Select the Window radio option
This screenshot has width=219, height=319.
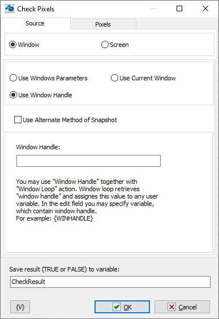point(24,45)
